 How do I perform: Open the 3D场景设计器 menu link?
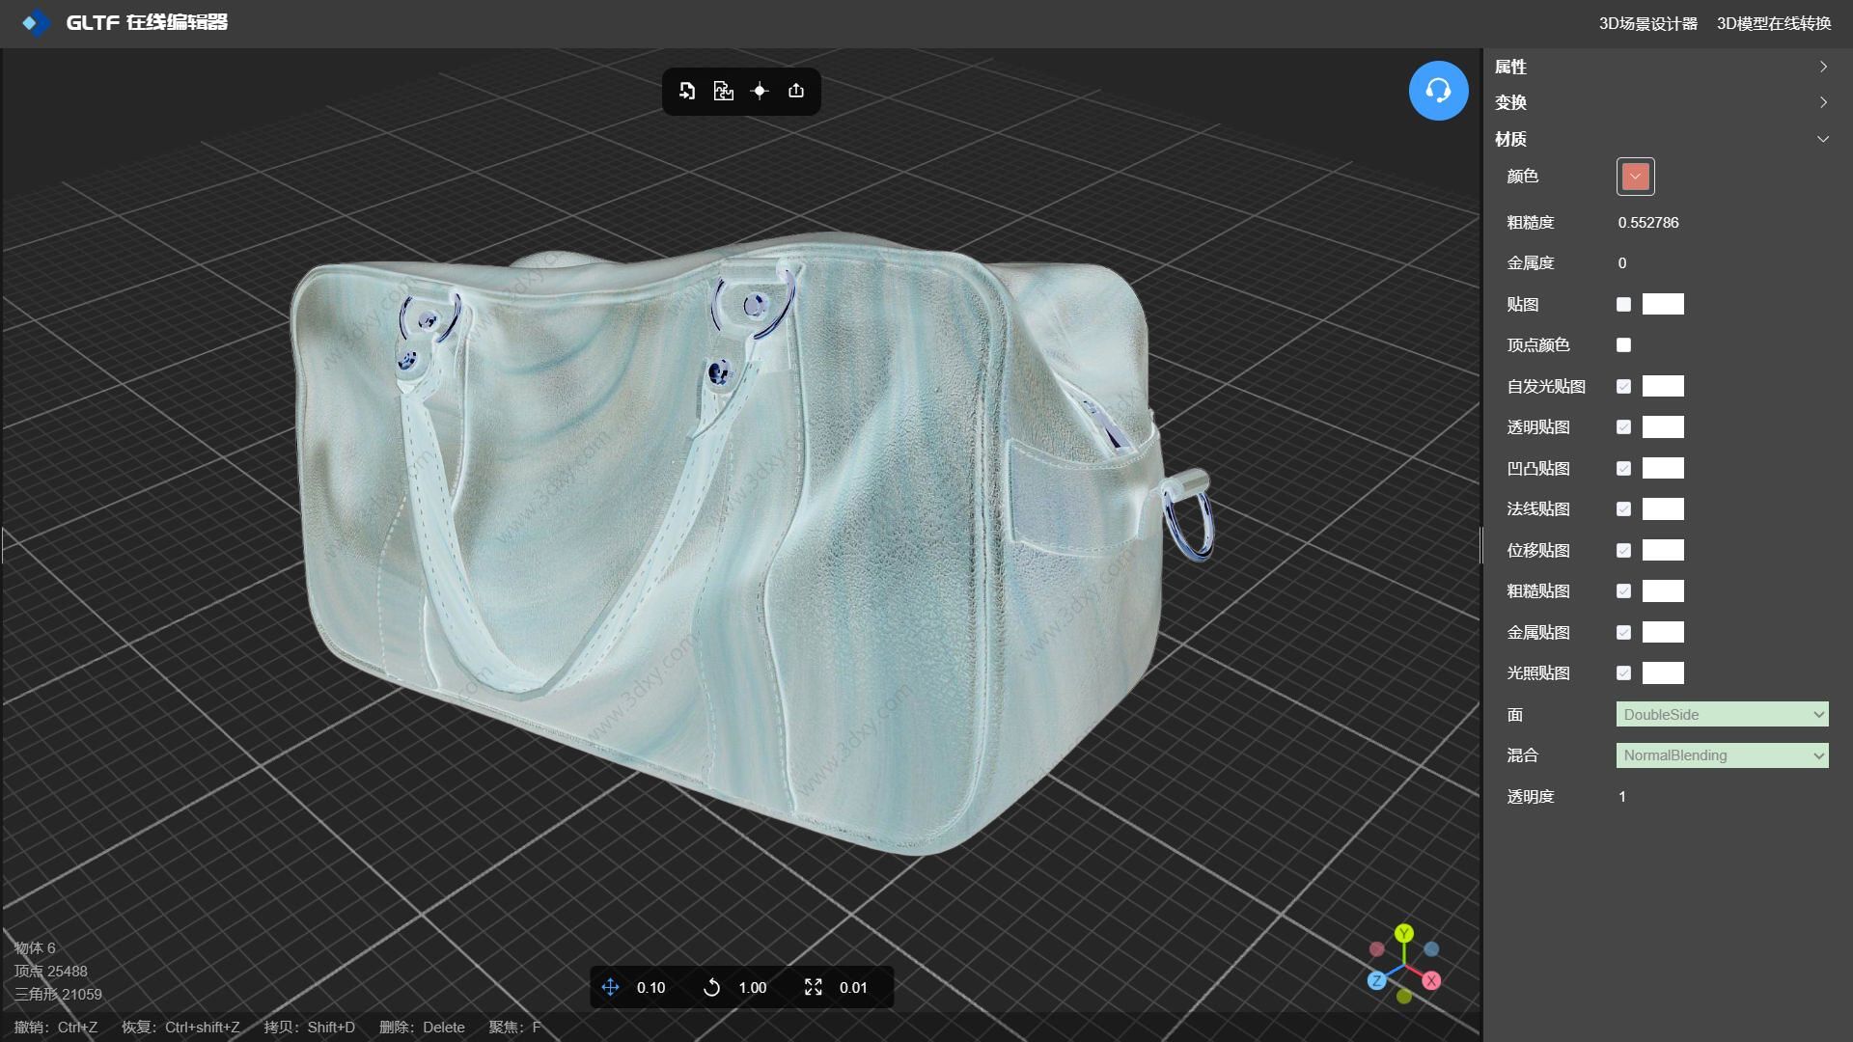pyautogui.click(x=1647, y=23)
